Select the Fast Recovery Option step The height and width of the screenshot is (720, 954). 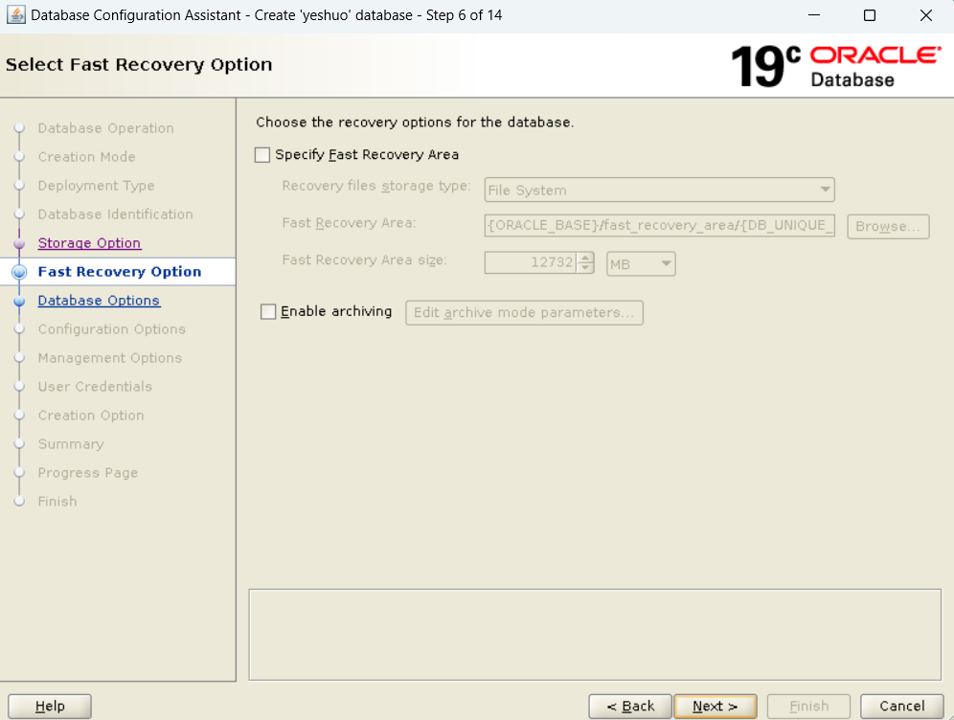119,272
